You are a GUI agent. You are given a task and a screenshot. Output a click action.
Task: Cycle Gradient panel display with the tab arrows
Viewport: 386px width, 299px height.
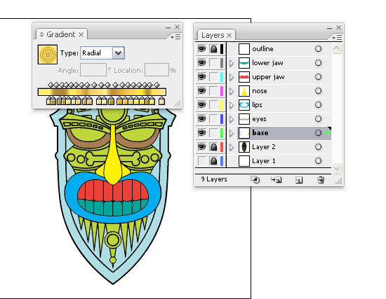[41, 34]
